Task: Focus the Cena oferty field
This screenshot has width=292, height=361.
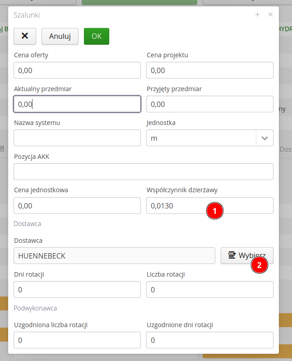Action: 77,70
